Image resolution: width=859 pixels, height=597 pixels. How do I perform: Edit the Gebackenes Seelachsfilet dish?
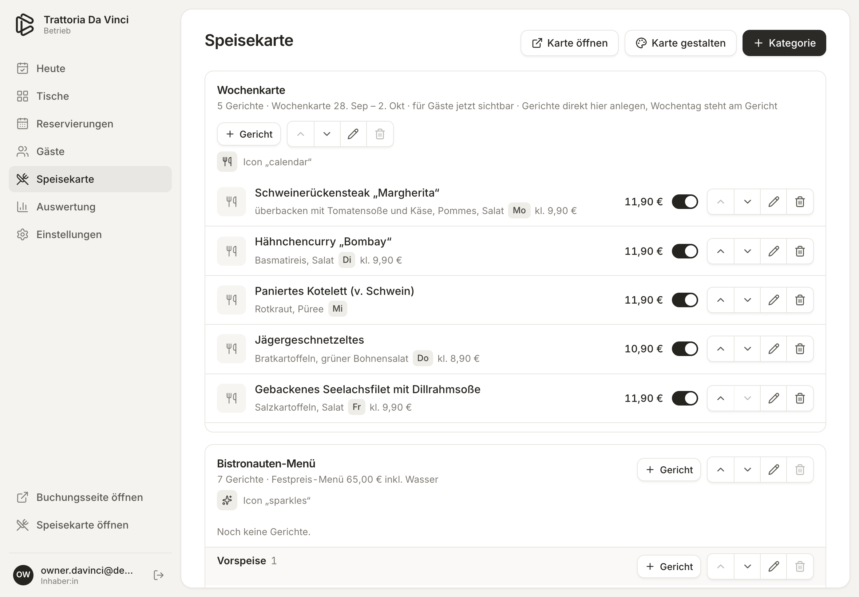click(773, 398)
